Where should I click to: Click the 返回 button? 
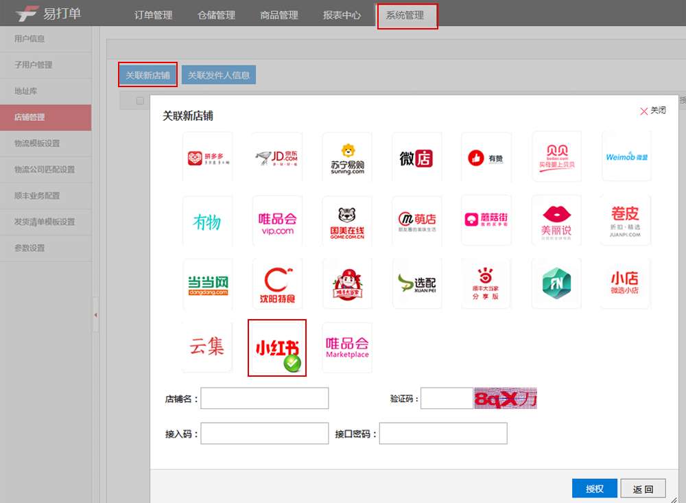[x=643, y=488]
